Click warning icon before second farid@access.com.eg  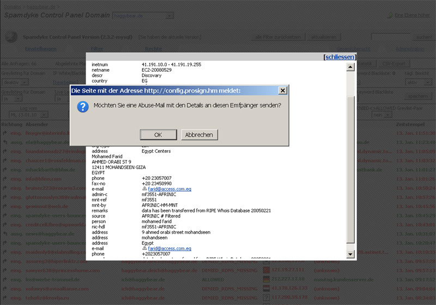tap(144, 248)
